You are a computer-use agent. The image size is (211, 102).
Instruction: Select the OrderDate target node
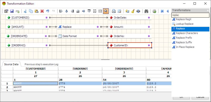(130, 18)
